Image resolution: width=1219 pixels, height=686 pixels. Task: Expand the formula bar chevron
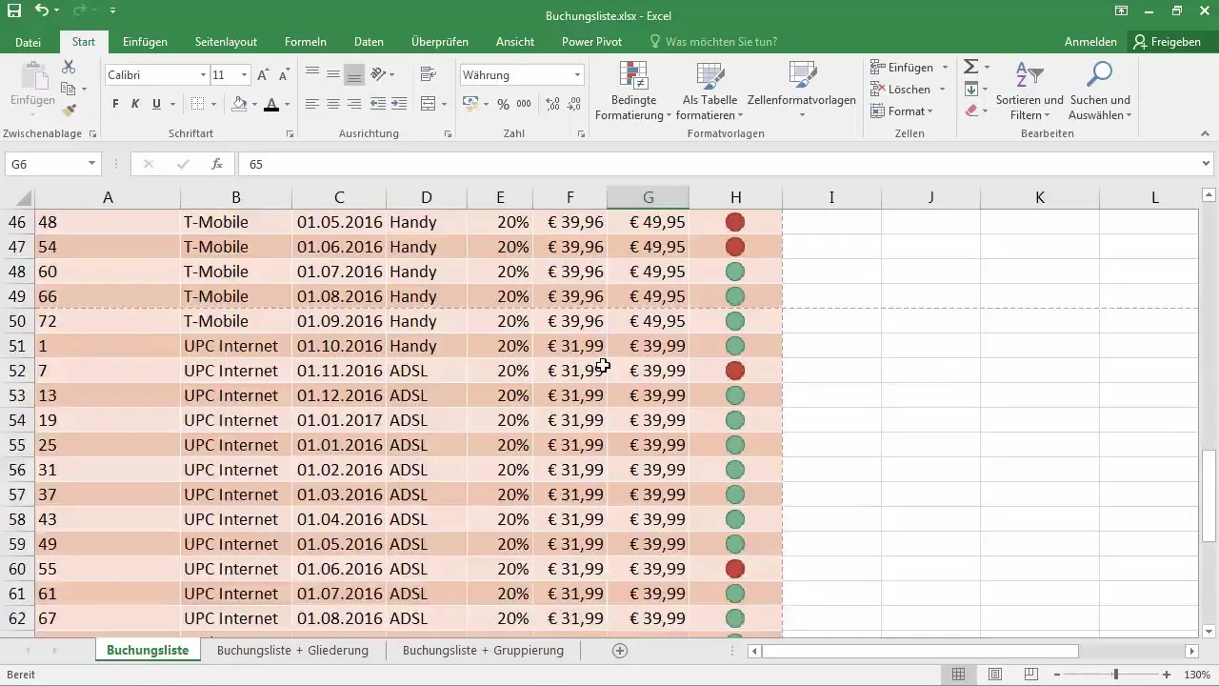(x=1208, y=164)
